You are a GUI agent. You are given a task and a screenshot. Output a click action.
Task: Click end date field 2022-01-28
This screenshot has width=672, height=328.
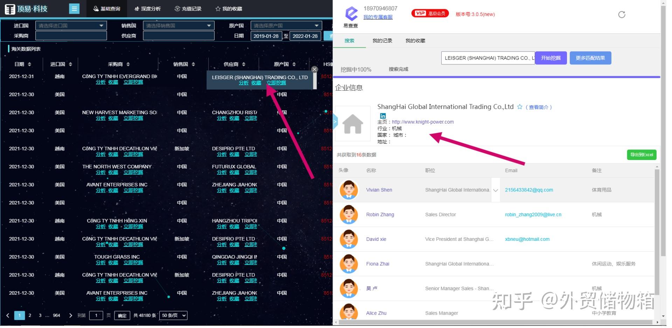point(305,36)
